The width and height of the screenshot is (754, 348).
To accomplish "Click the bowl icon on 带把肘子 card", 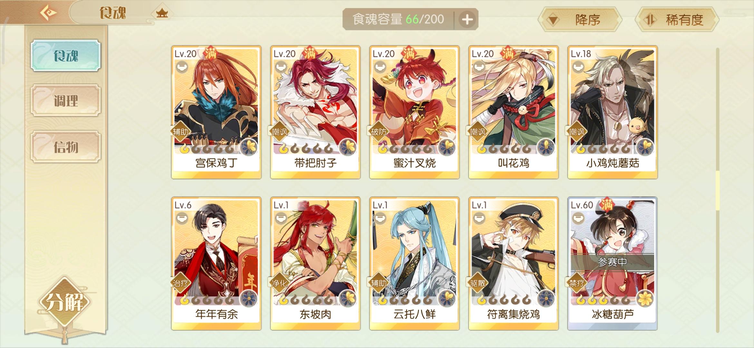I will 281,67.
